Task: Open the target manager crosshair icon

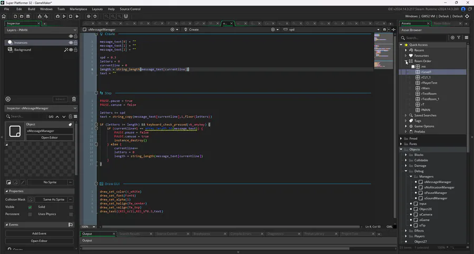Action: (x=467, y=16)
